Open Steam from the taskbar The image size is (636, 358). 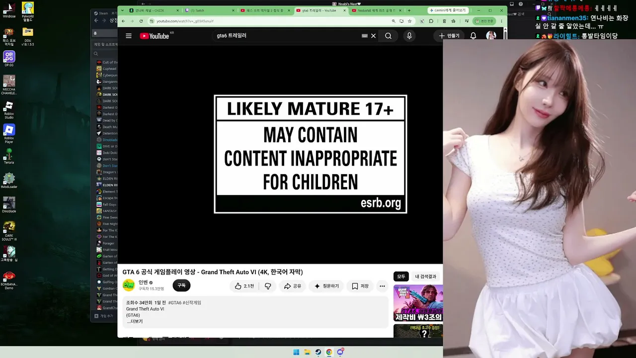click(x=318, y=352)
